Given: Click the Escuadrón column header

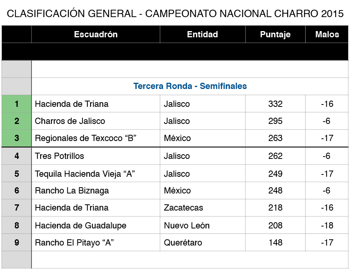Looking at the screenshot, I should click(96, 34).
